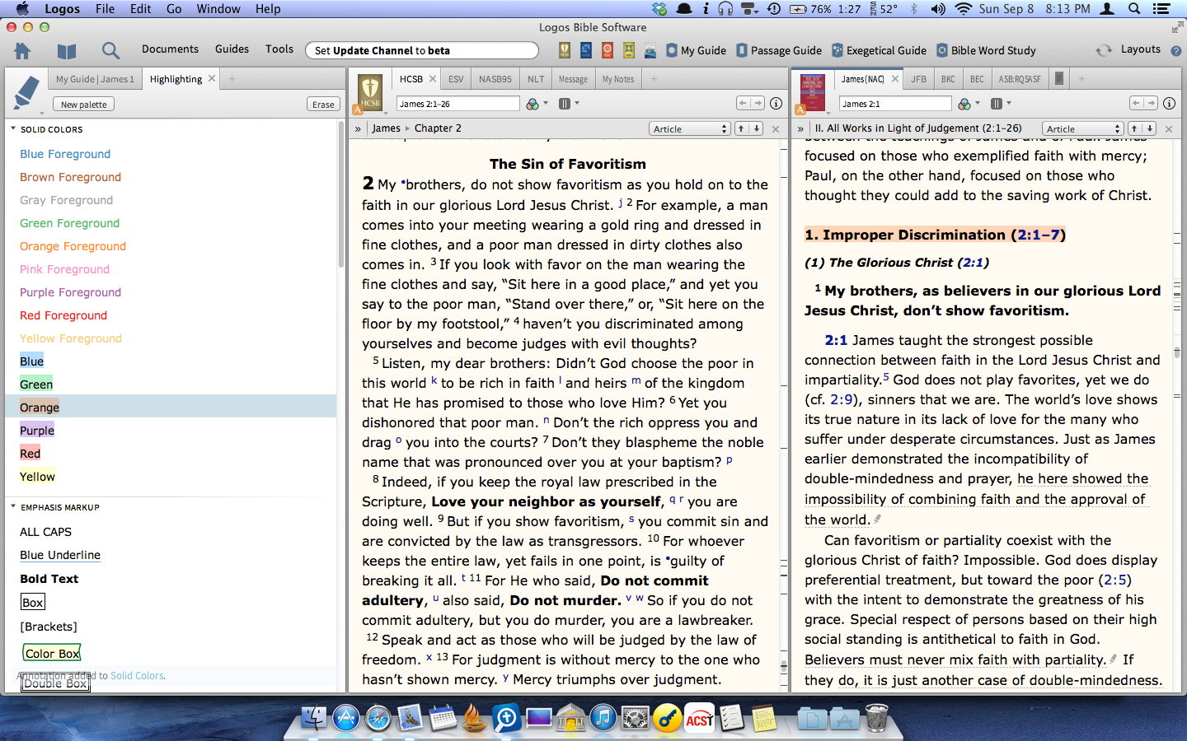Close the HCSB locator bar

[x=776, y=129]
